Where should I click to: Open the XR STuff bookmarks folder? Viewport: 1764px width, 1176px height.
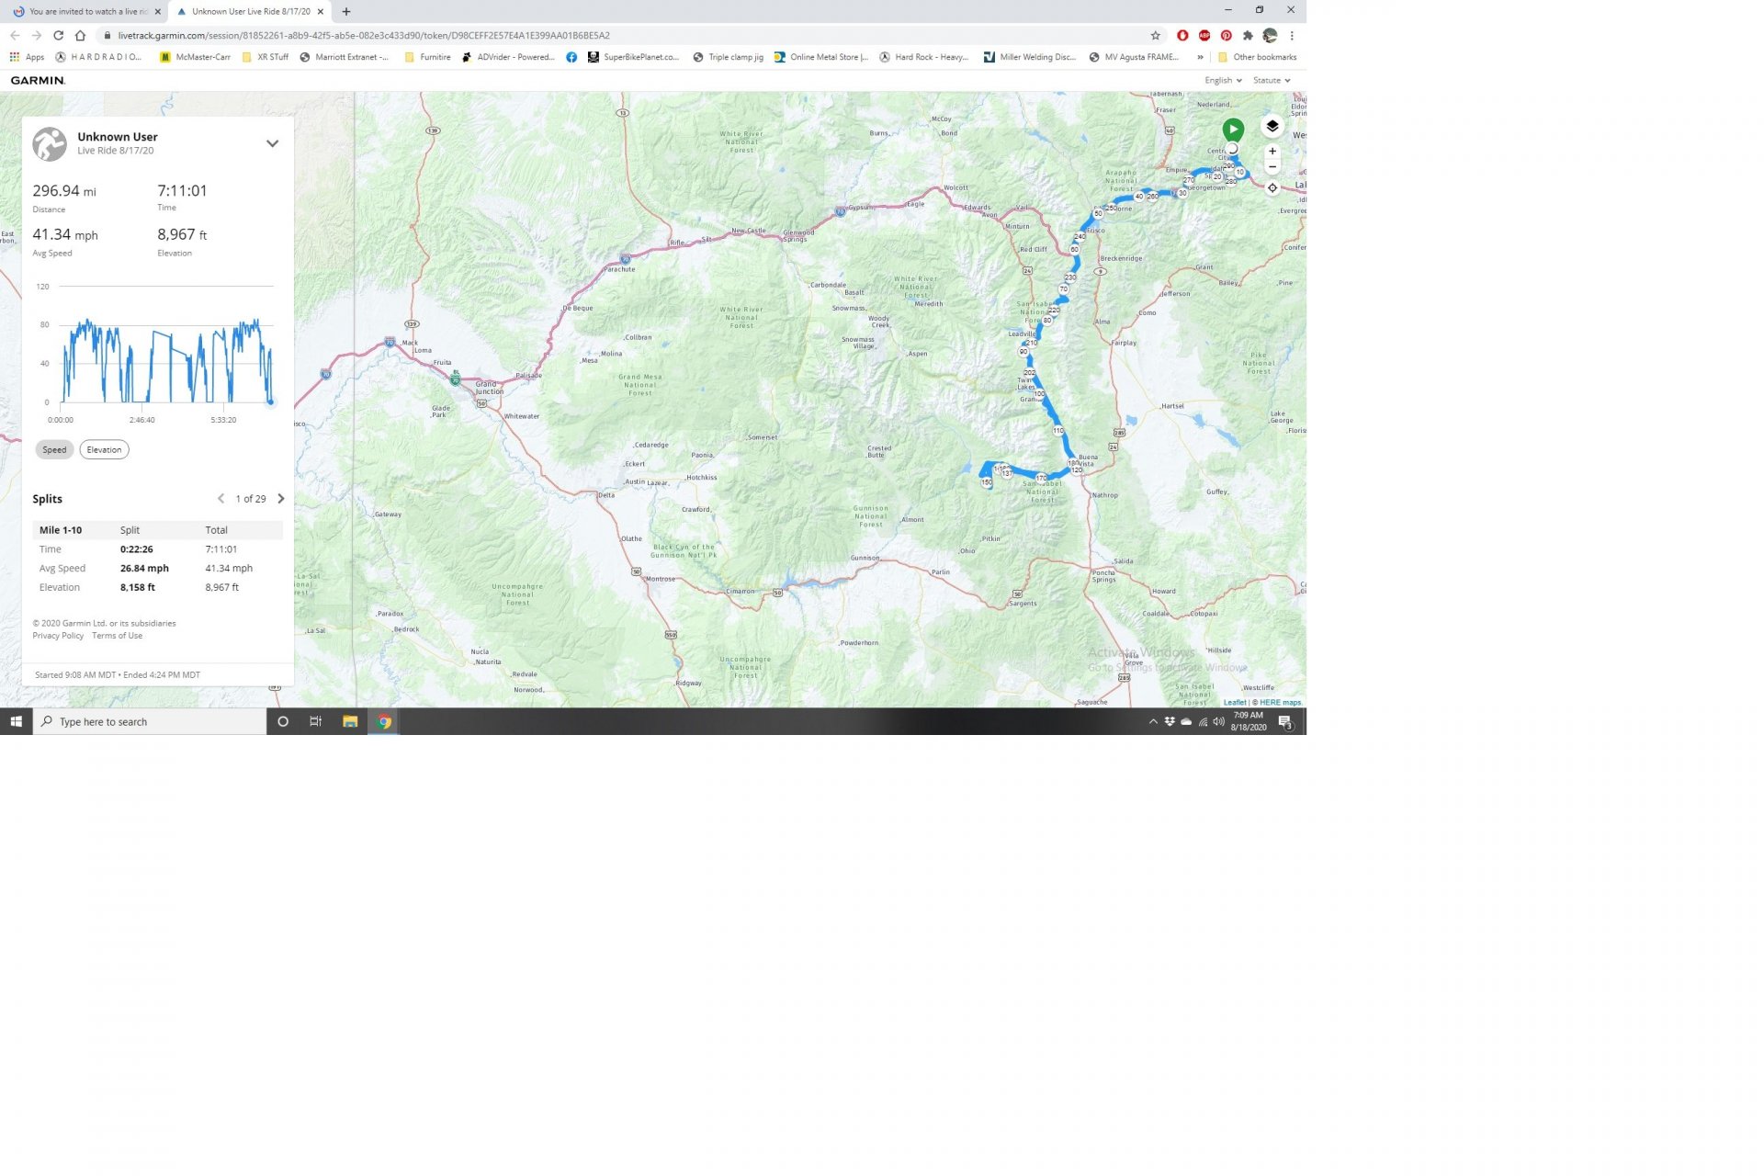tap(265, 57)
